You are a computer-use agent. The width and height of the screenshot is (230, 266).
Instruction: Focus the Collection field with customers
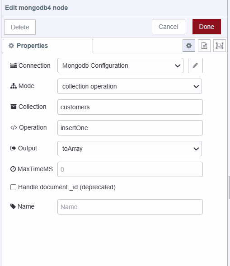(130, 107)
